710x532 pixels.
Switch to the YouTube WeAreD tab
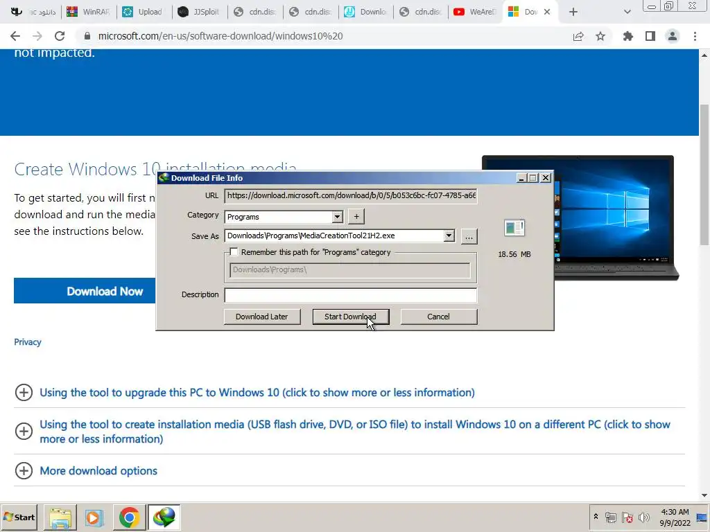(x=476, y=12)
